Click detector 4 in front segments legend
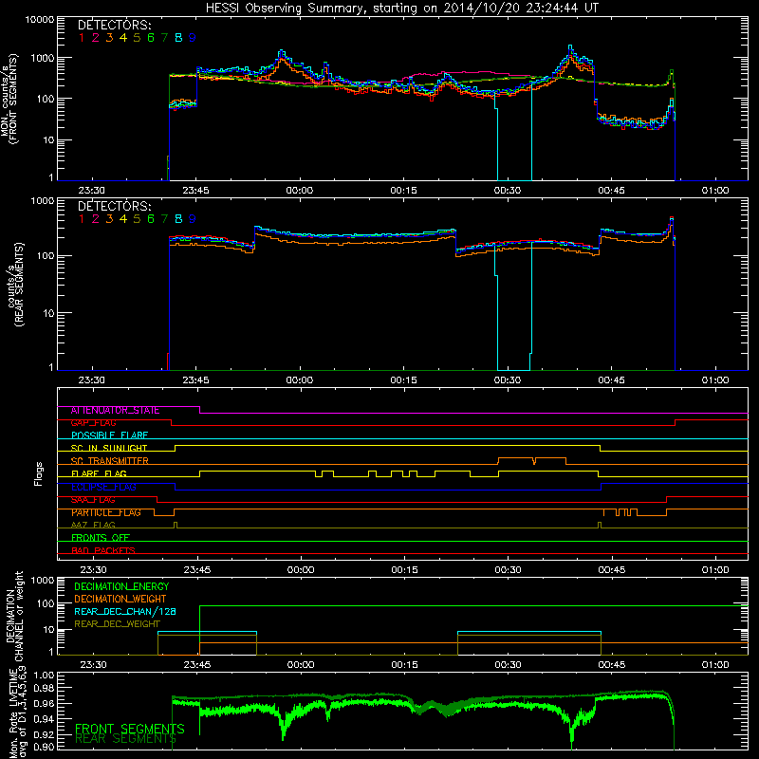Screen dimensions: 759x759 point(123,38)
